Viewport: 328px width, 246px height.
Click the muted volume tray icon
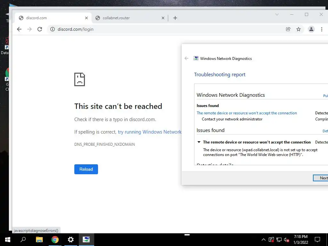click(287, 240)
